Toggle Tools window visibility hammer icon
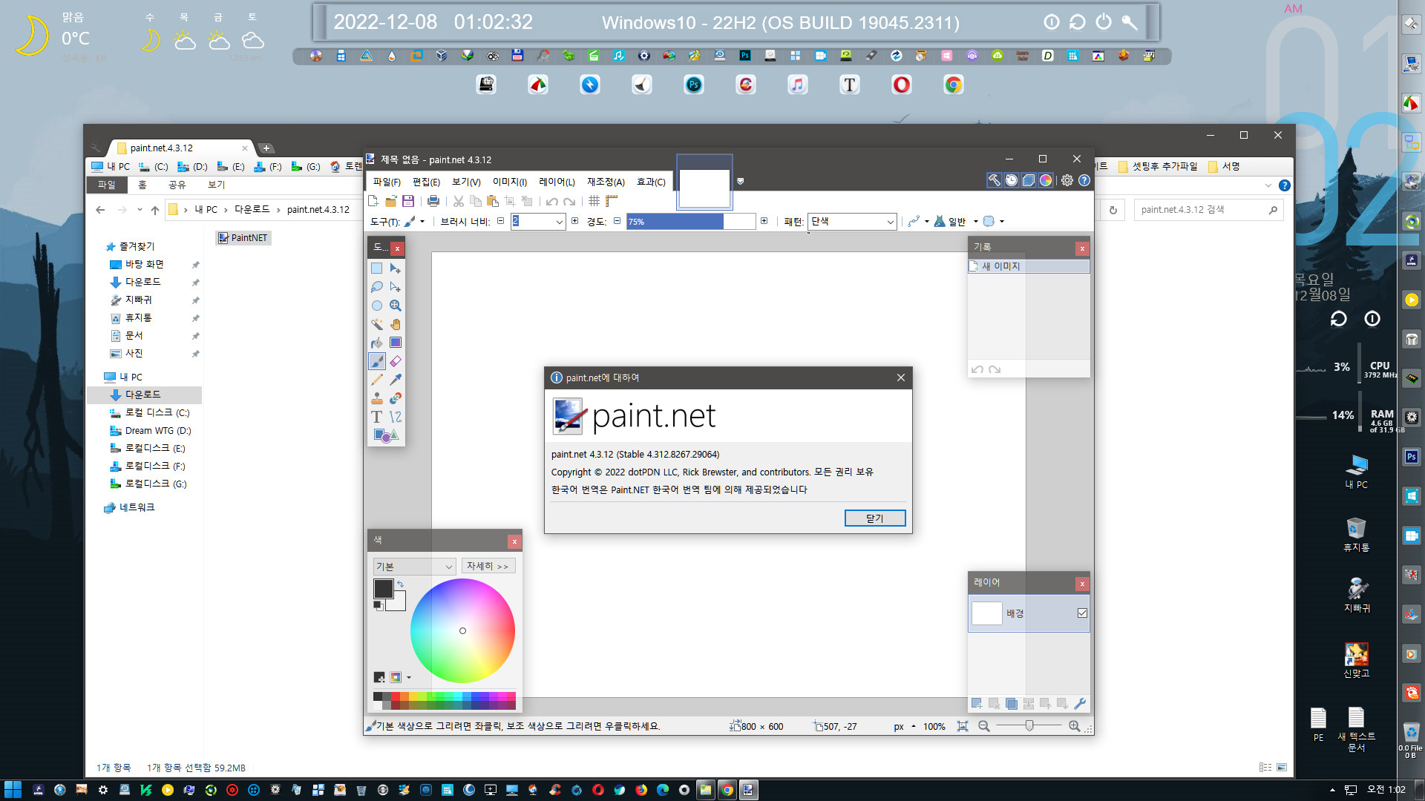 pos(995,180)
